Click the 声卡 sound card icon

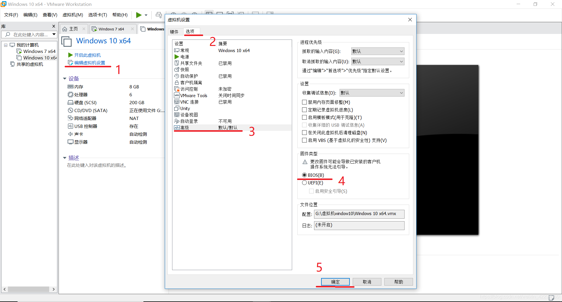(x=70, y=134)
